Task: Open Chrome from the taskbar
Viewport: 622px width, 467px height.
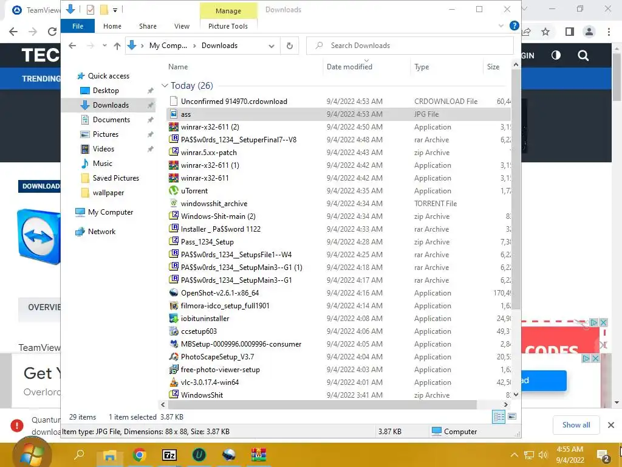Action: (x=139, y=455)
